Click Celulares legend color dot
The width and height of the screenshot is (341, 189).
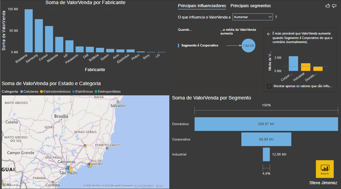22,92
